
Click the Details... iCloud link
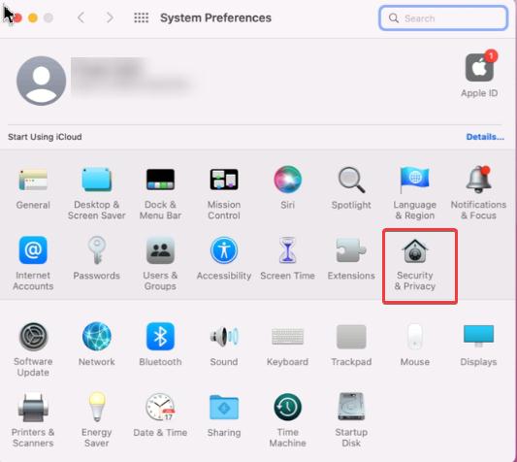485,137
